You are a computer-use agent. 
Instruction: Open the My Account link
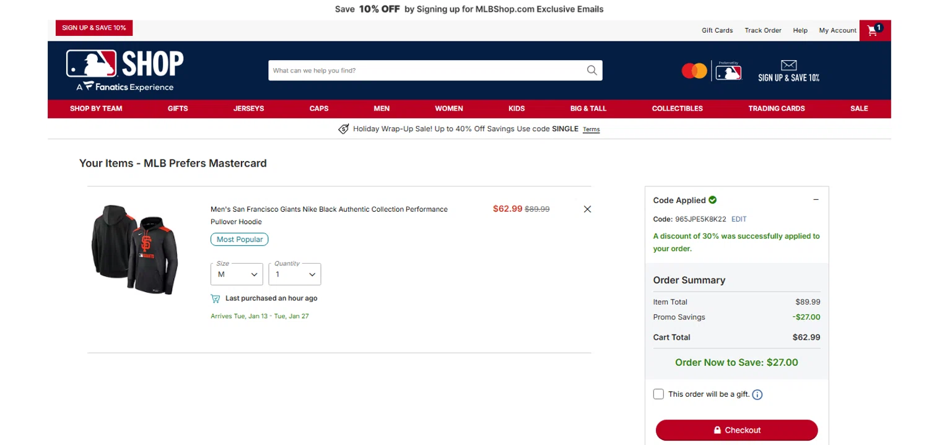tap(837, 30)
